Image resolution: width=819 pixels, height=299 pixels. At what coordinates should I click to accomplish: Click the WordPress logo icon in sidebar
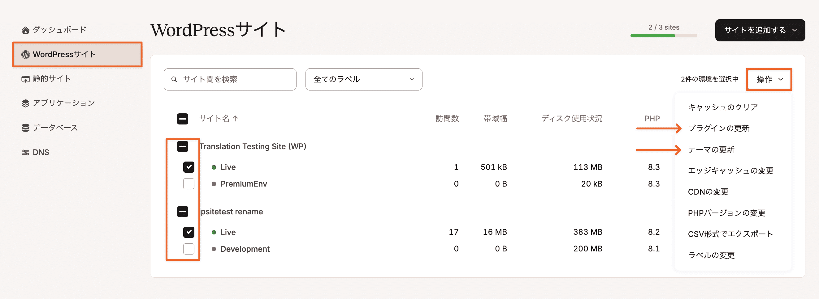tap(25, 55)
